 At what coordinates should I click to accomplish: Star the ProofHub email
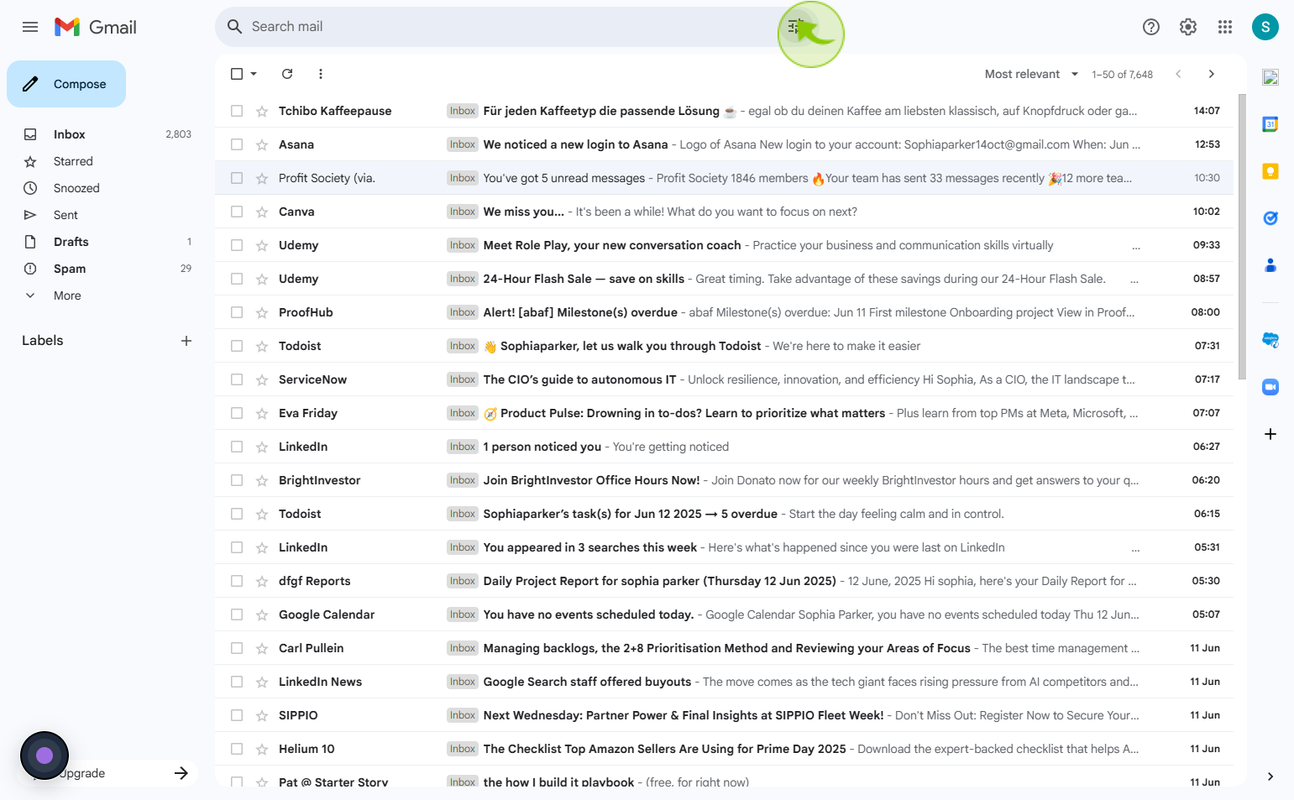pos(262,312)
